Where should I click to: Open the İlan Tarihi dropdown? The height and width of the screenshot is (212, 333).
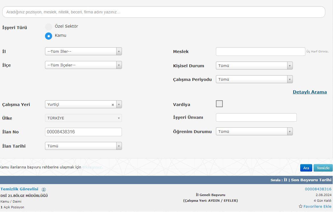pos(83,146)
